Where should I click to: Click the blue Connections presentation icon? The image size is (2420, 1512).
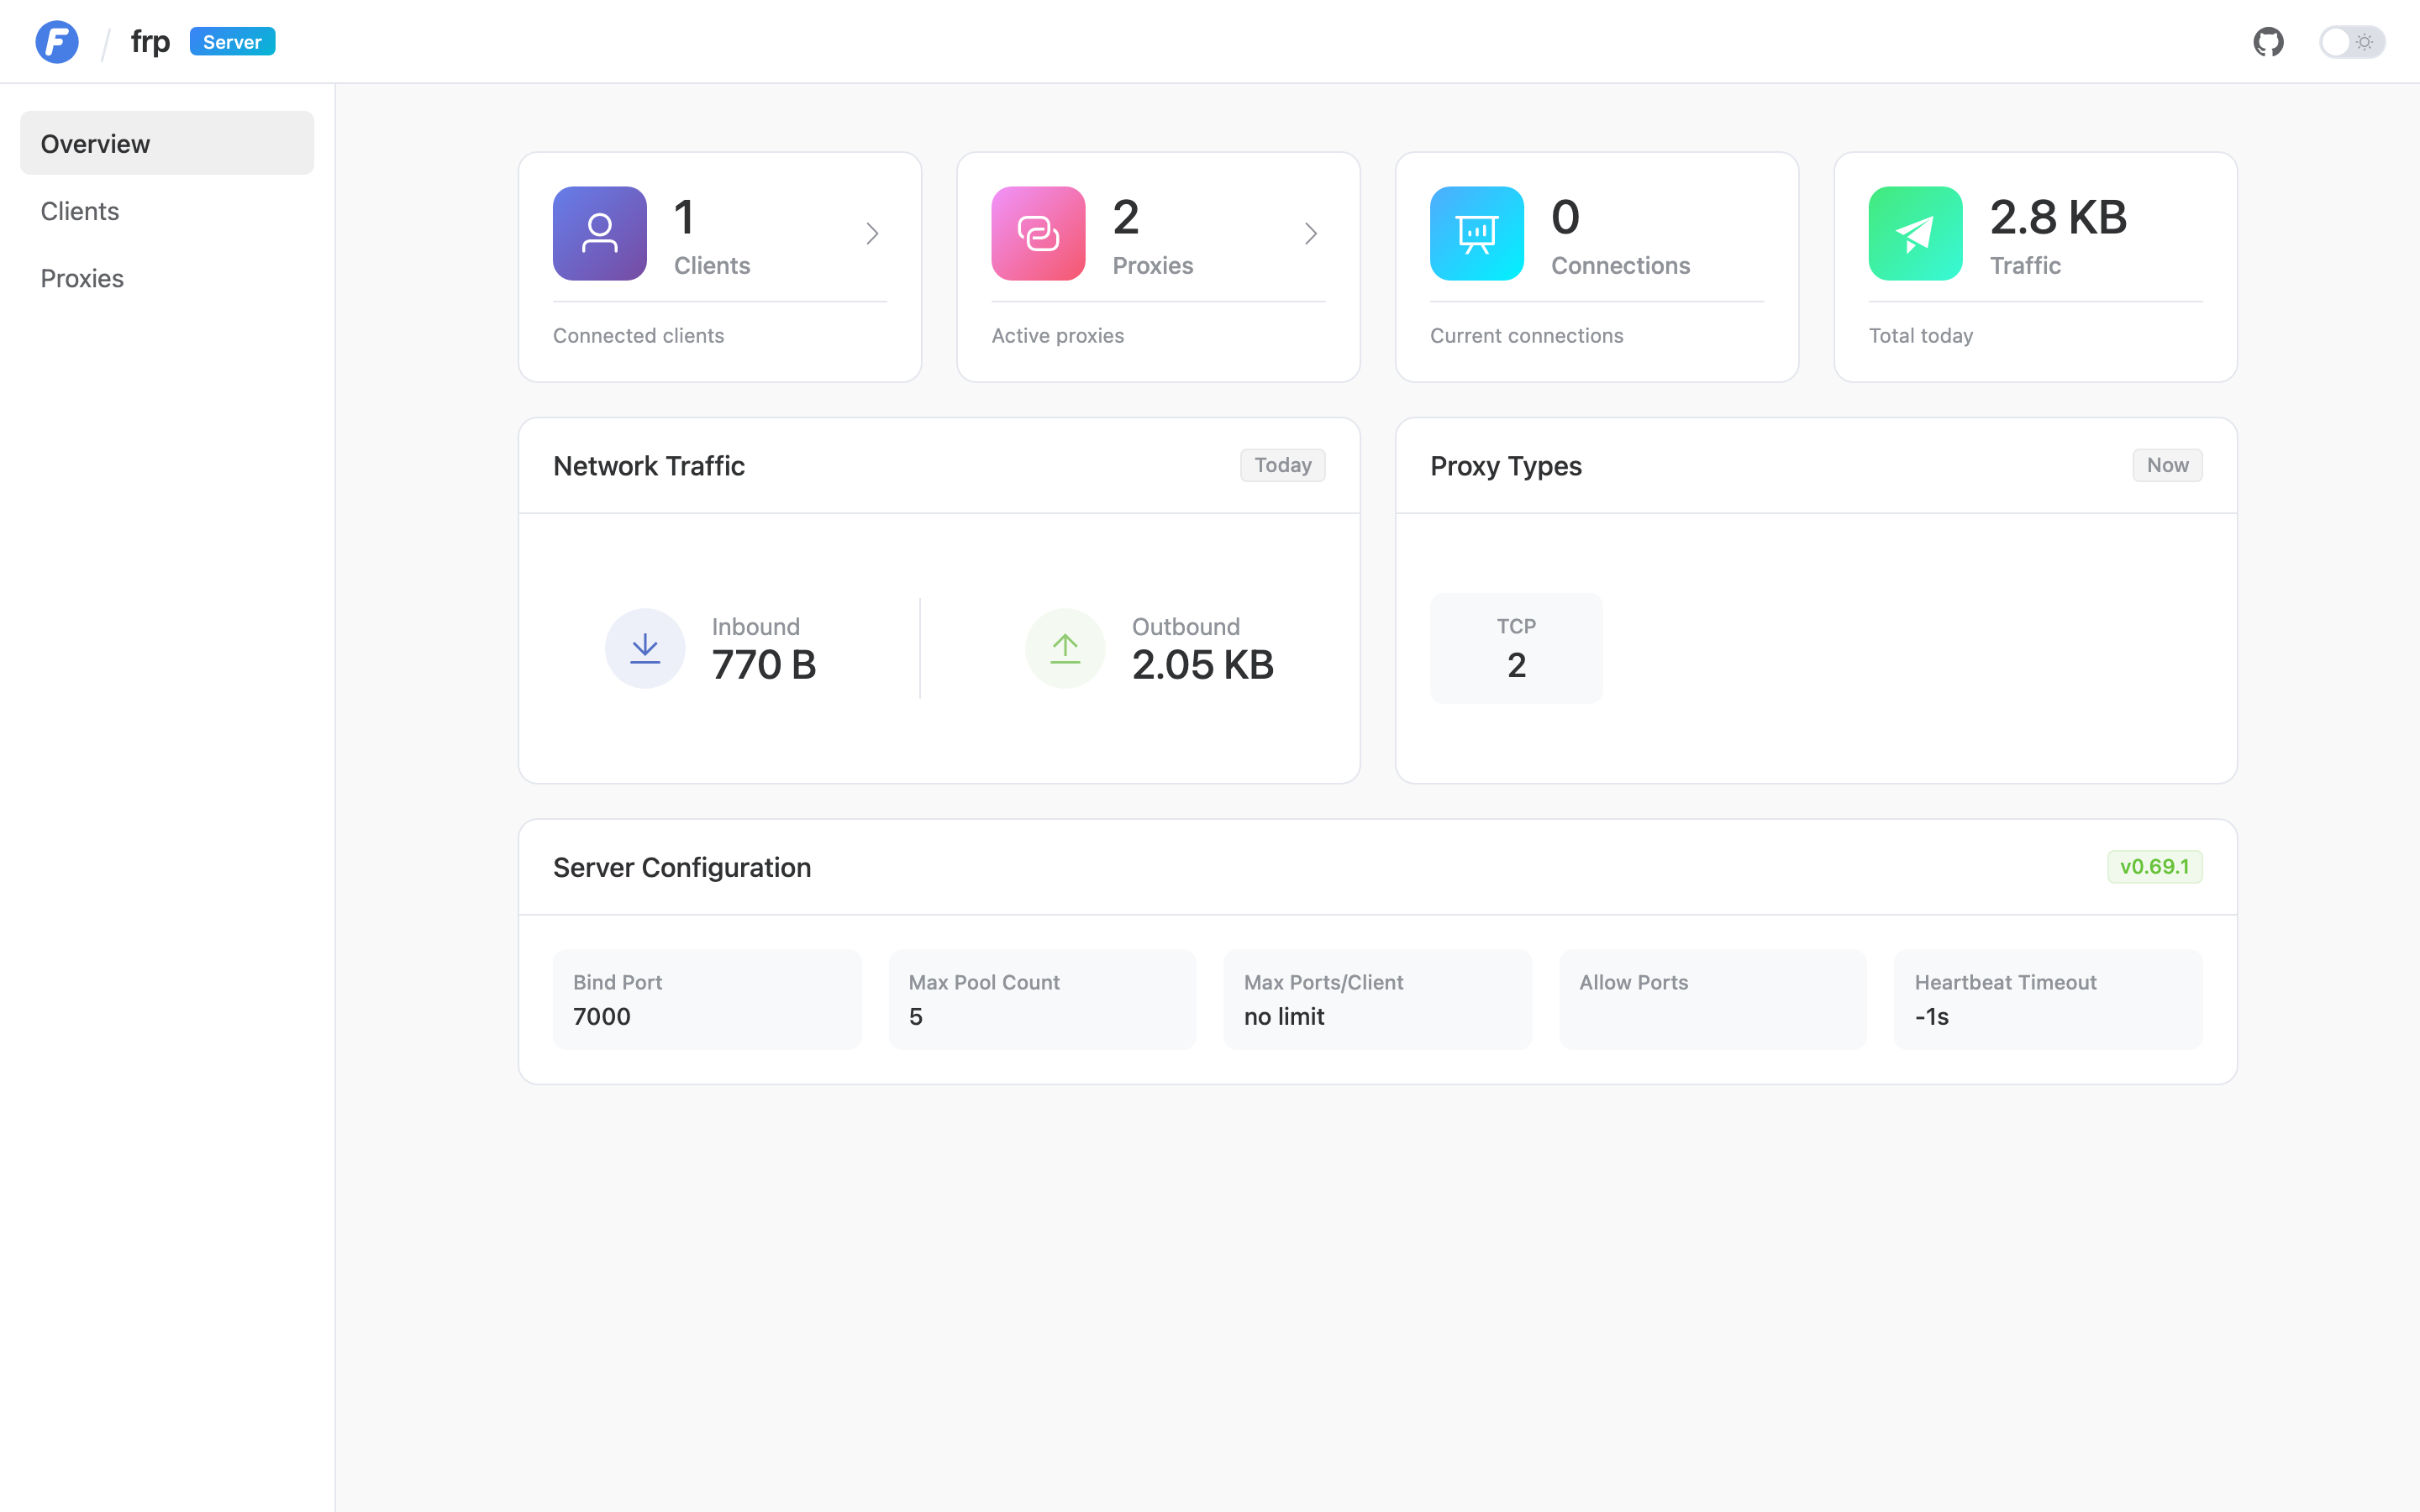click(1477, 233)
